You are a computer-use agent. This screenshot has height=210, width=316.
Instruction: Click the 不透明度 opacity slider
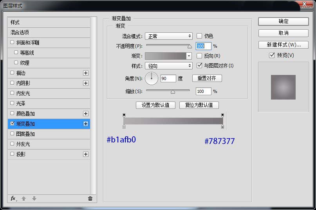tap(168, 46)
